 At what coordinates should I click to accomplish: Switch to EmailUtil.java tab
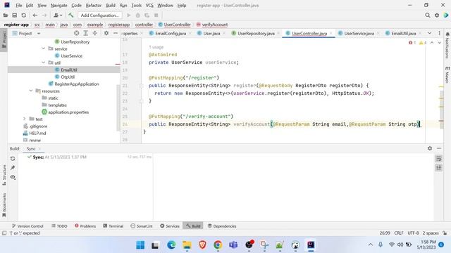[x=404, y=34]
